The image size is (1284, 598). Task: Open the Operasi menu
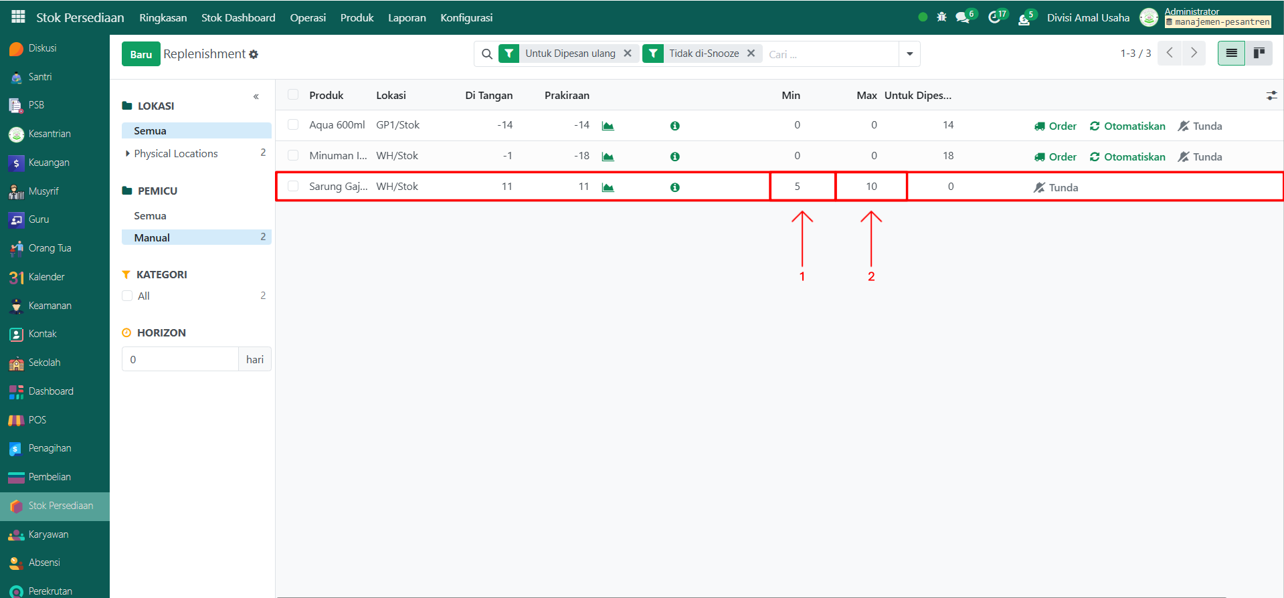tap(308, 17)
